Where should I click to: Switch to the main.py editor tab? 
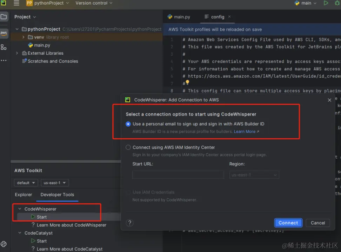pos(179,17)
